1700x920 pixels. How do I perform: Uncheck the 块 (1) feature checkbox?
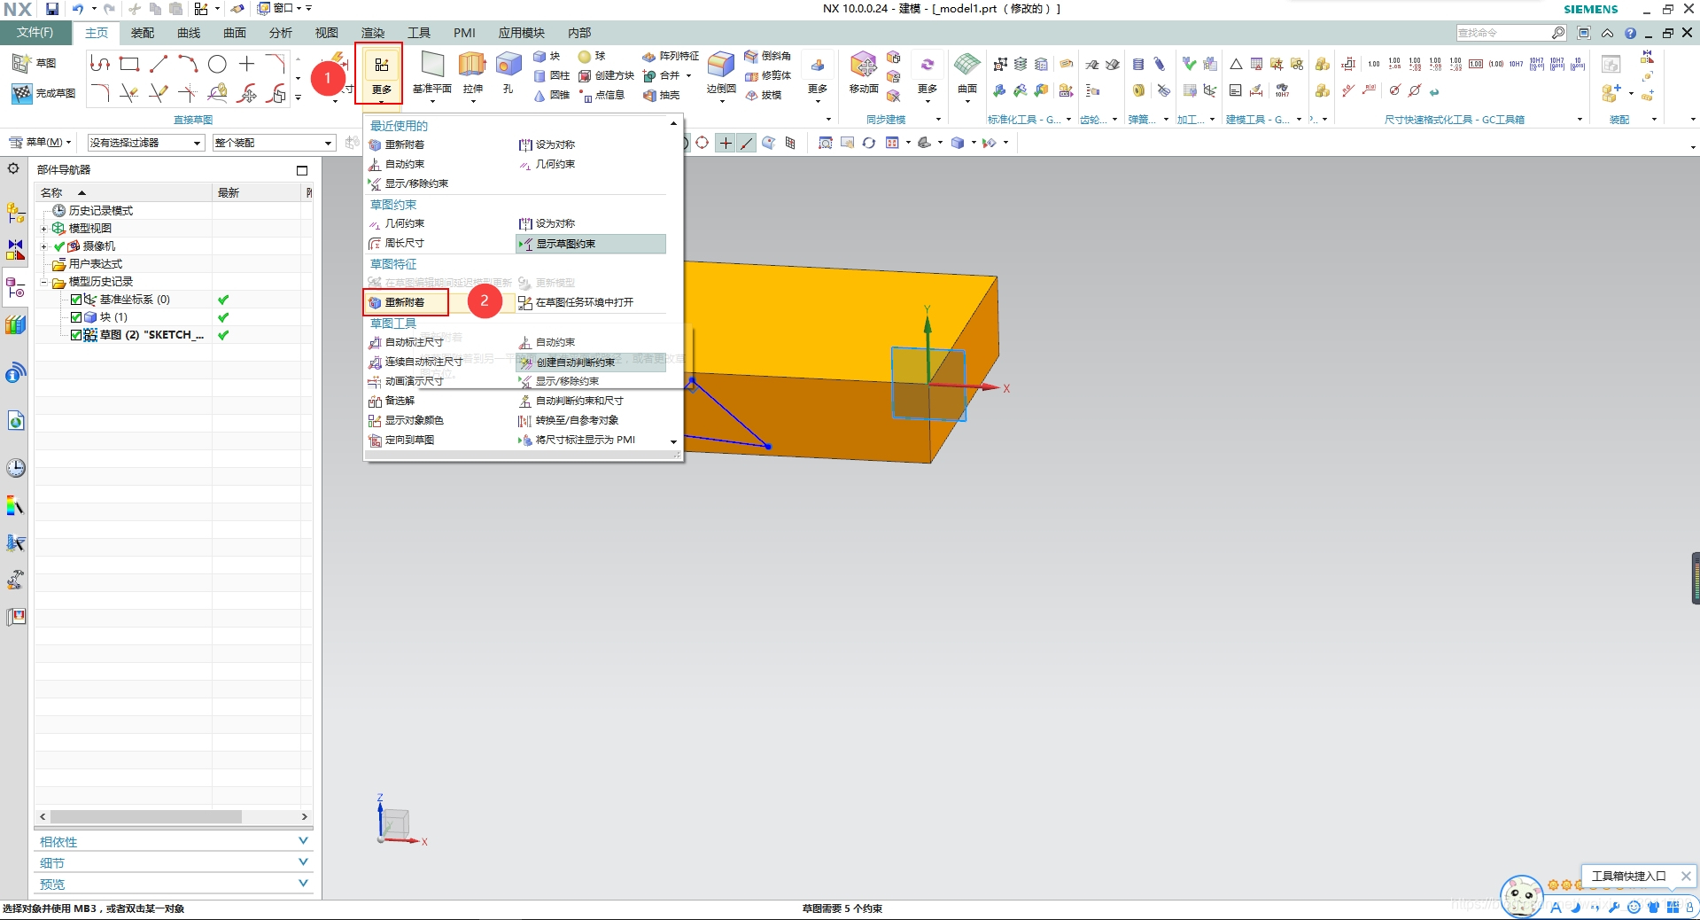76,317
